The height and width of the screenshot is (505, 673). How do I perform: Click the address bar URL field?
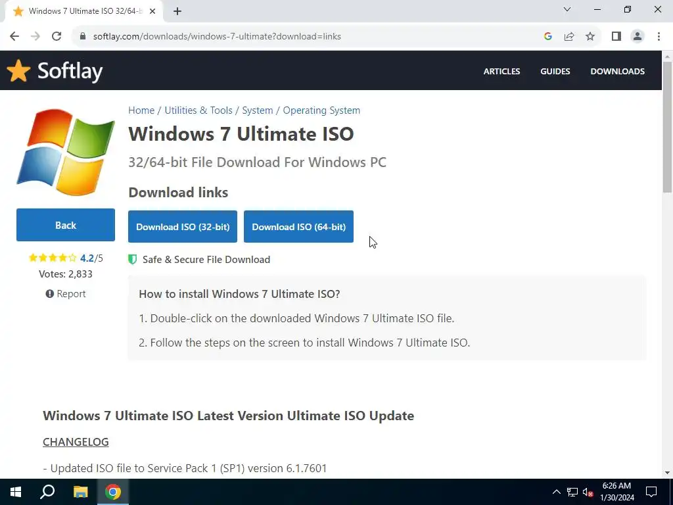pyautogui.click(x=309, y=37)
